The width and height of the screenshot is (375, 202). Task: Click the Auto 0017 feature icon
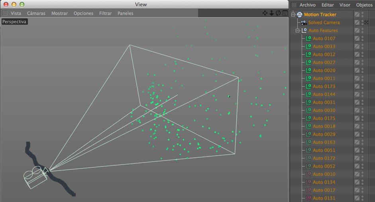pyautogui.click(x=308, y=190)
